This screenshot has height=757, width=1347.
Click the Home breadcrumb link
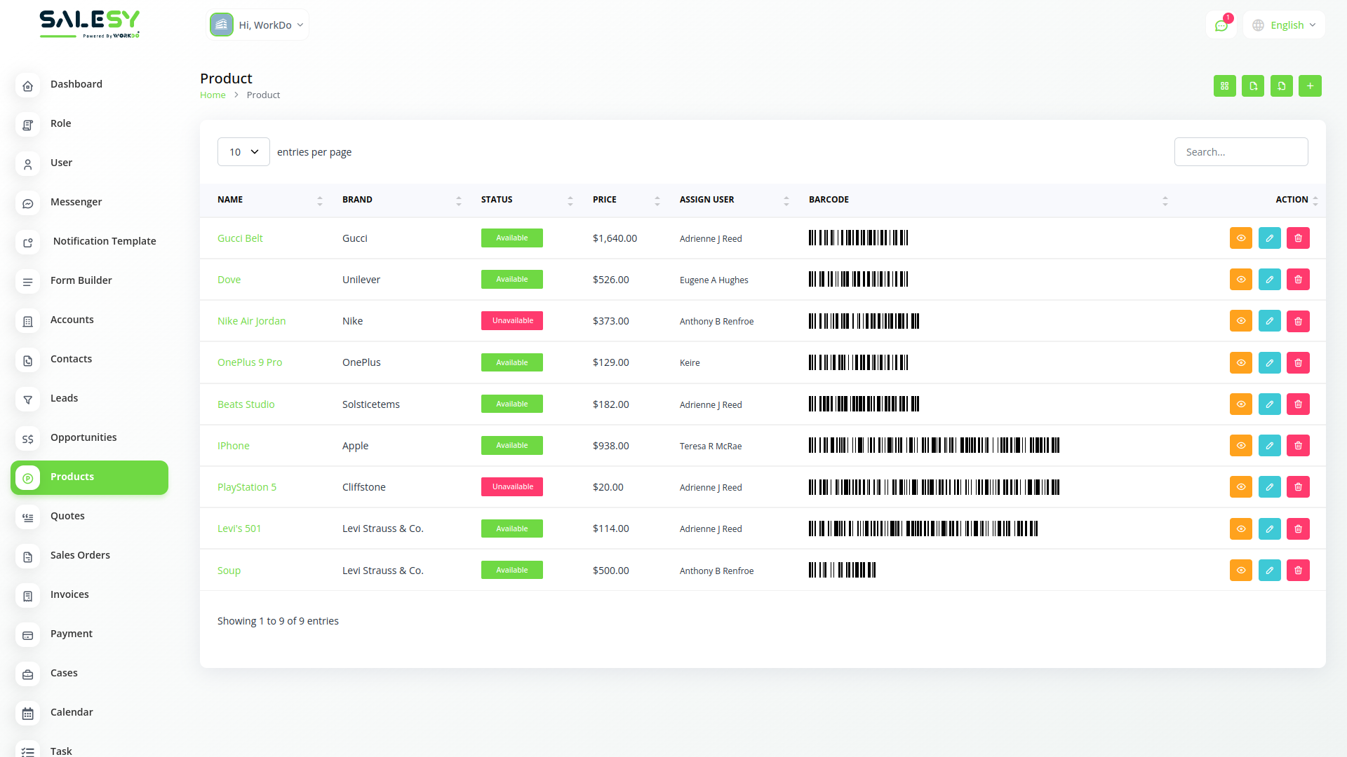click(x=213, y=95)
